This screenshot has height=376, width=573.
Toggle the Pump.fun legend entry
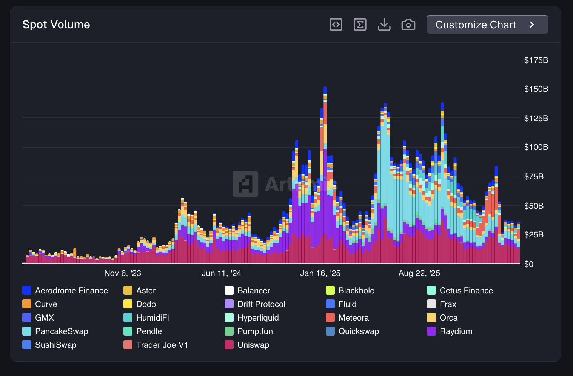tap(248, 331)
